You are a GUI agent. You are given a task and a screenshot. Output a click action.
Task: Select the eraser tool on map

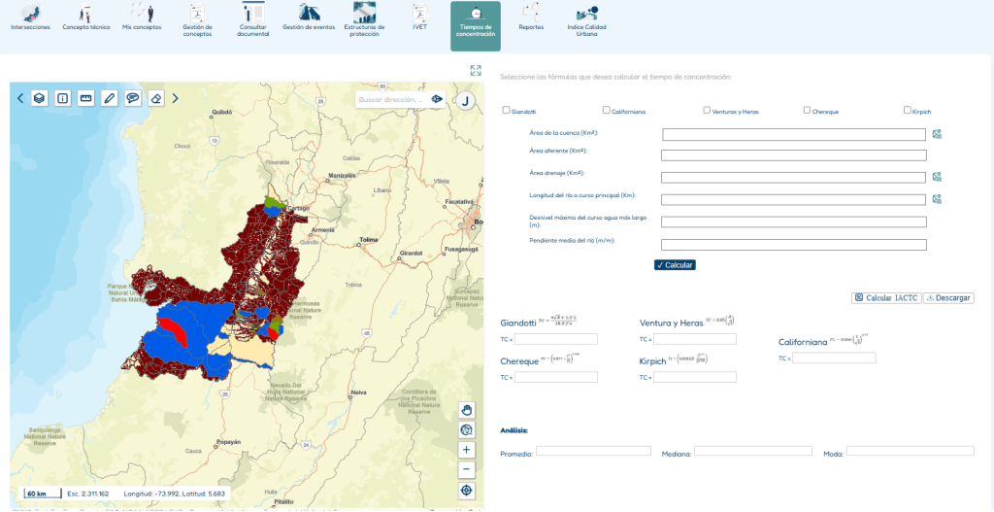[156, 98]
